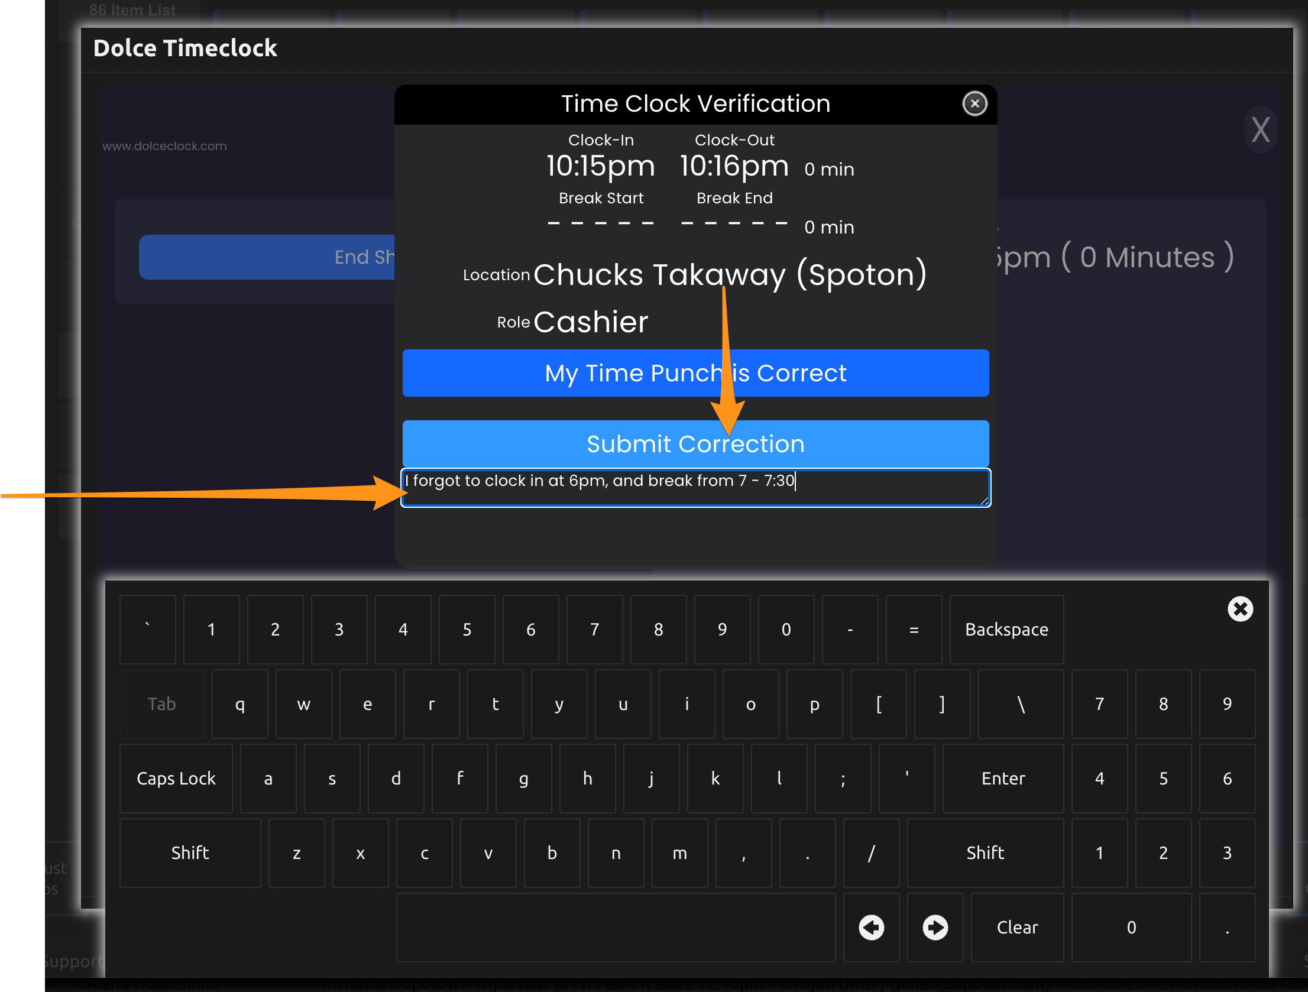This screenshot has height=992, width=1308.
Task: Tap the letter q key
Action: click(239, 704)
